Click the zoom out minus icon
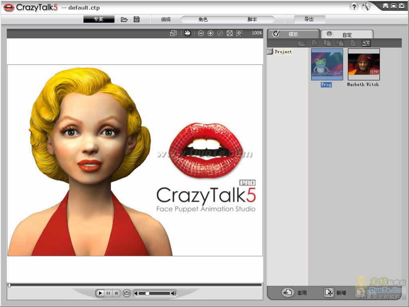The width and height of the screenshot is (409, 307). tap(201, 33)
